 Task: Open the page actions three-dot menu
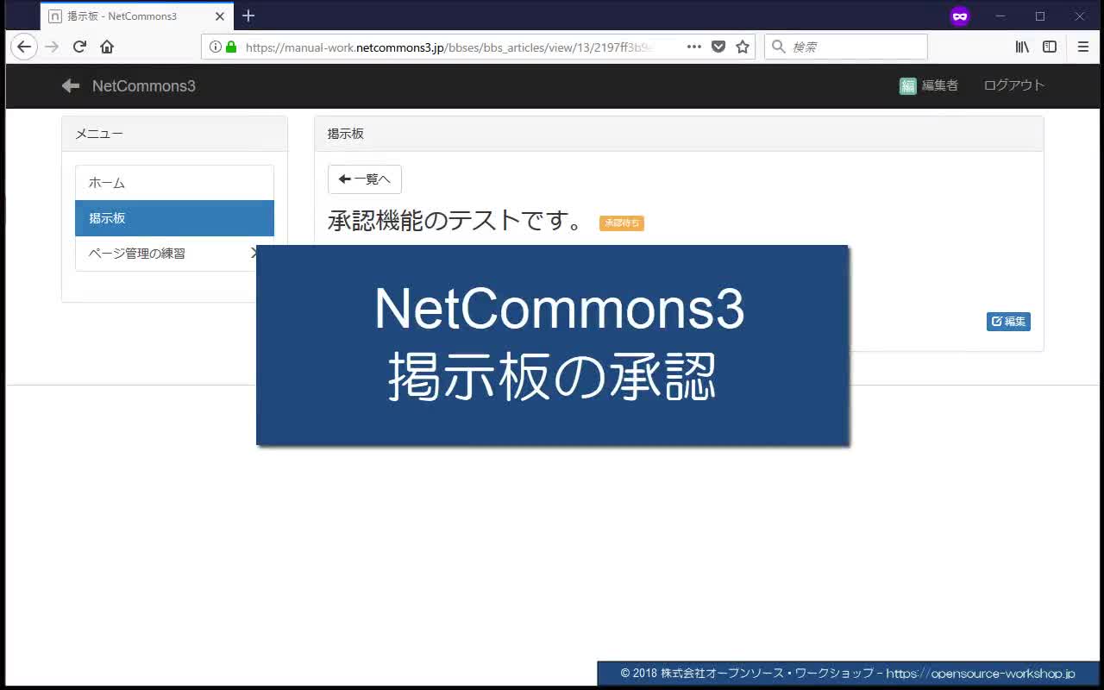(694, 47)
